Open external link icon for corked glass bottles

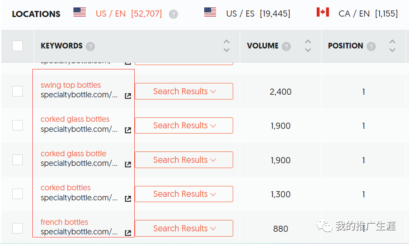pos(128,130)
